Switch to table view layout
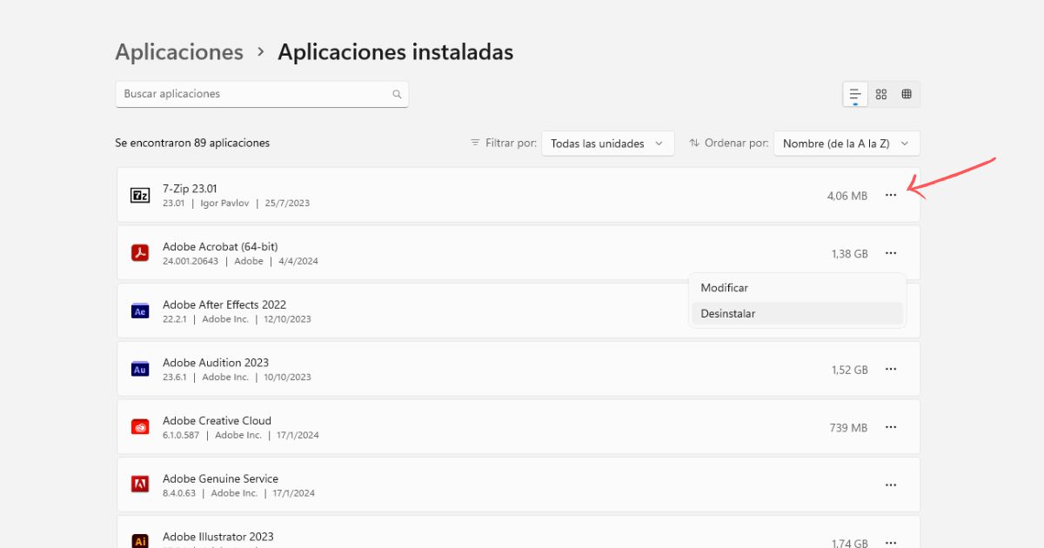This screenshot has height=548, width=1044. click(x=907, y=94)
